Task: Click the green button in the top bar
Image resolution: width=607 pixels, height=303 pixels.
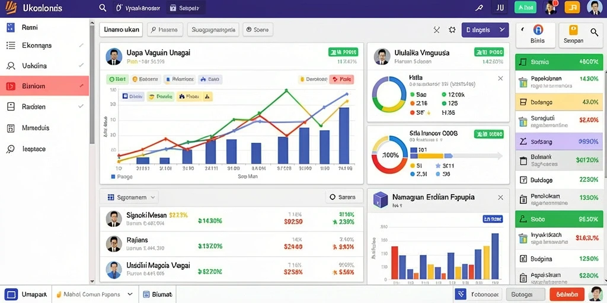Action: pos(525,7)
